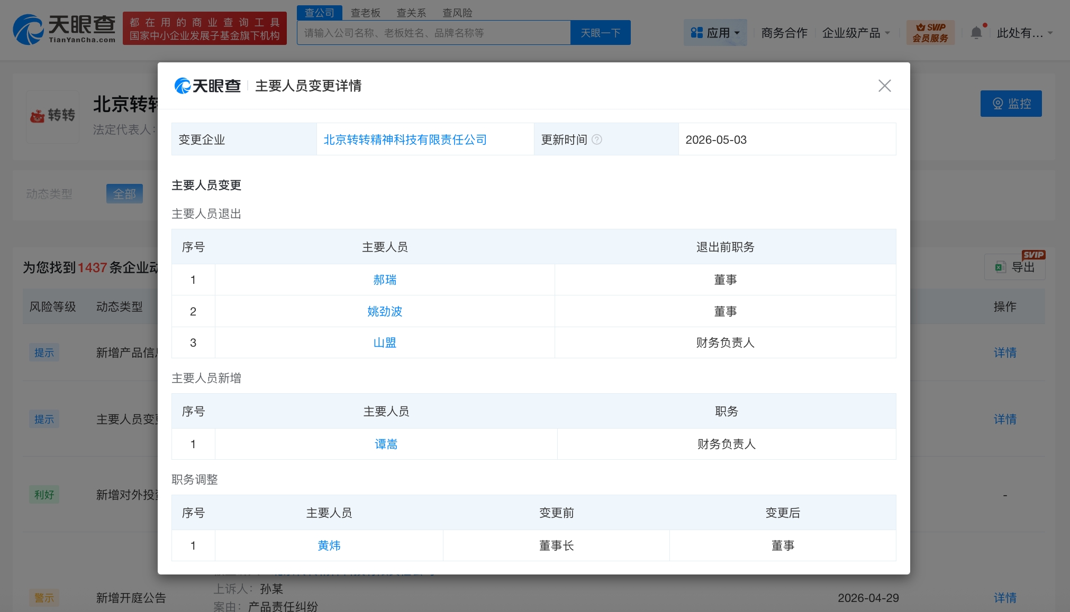Switch to 查公司 search tab
Viewport: 1070px width, 612px height.
320,13
